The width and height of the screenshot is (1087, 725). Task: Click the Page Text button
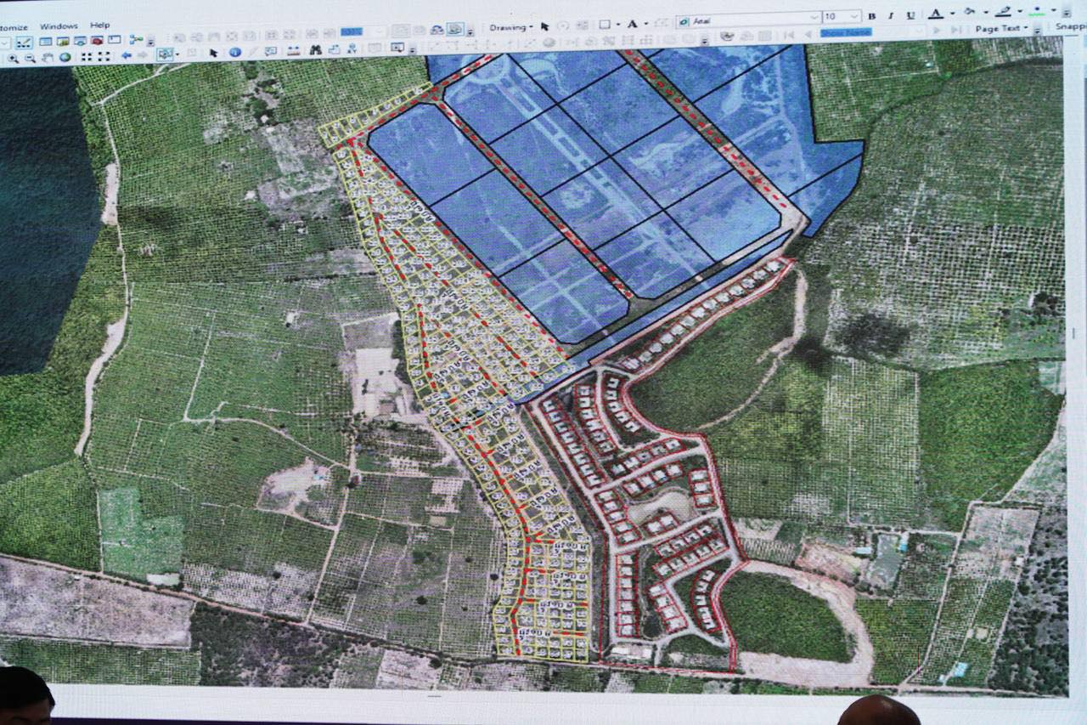(x=999, y=28)
